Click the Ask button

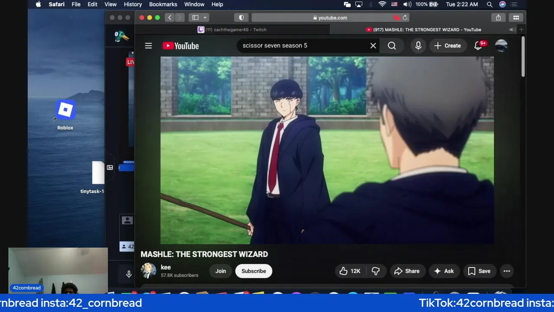(x=444, y=271)
